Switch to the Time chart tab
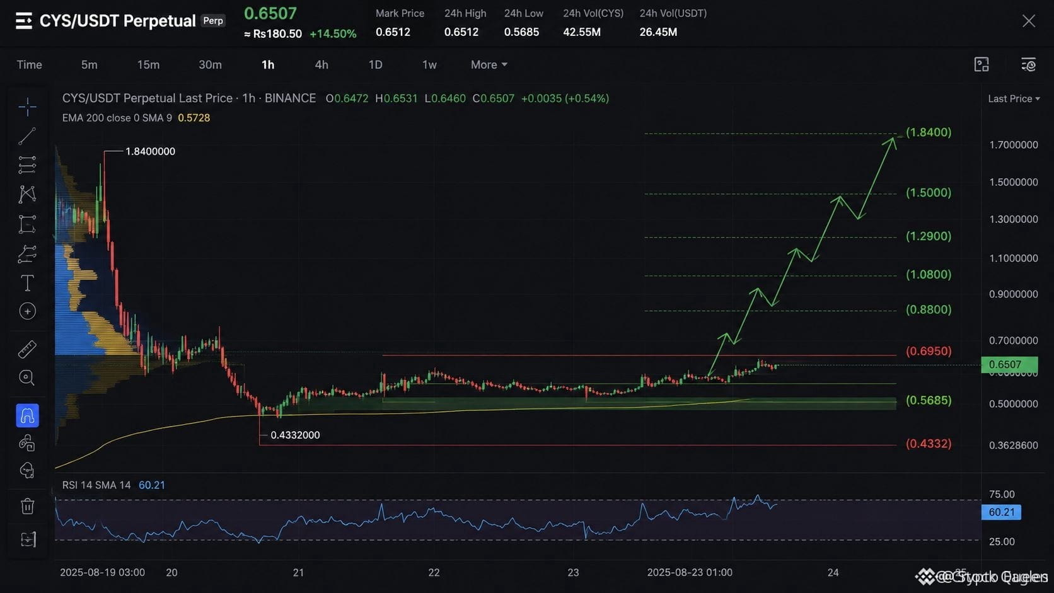Viewport: 1054px width, 593px height. [29, 65]
